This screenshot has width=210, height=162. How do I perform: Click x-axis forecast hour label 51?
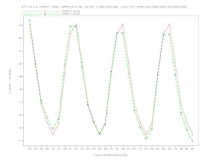(x=129, y=149)
